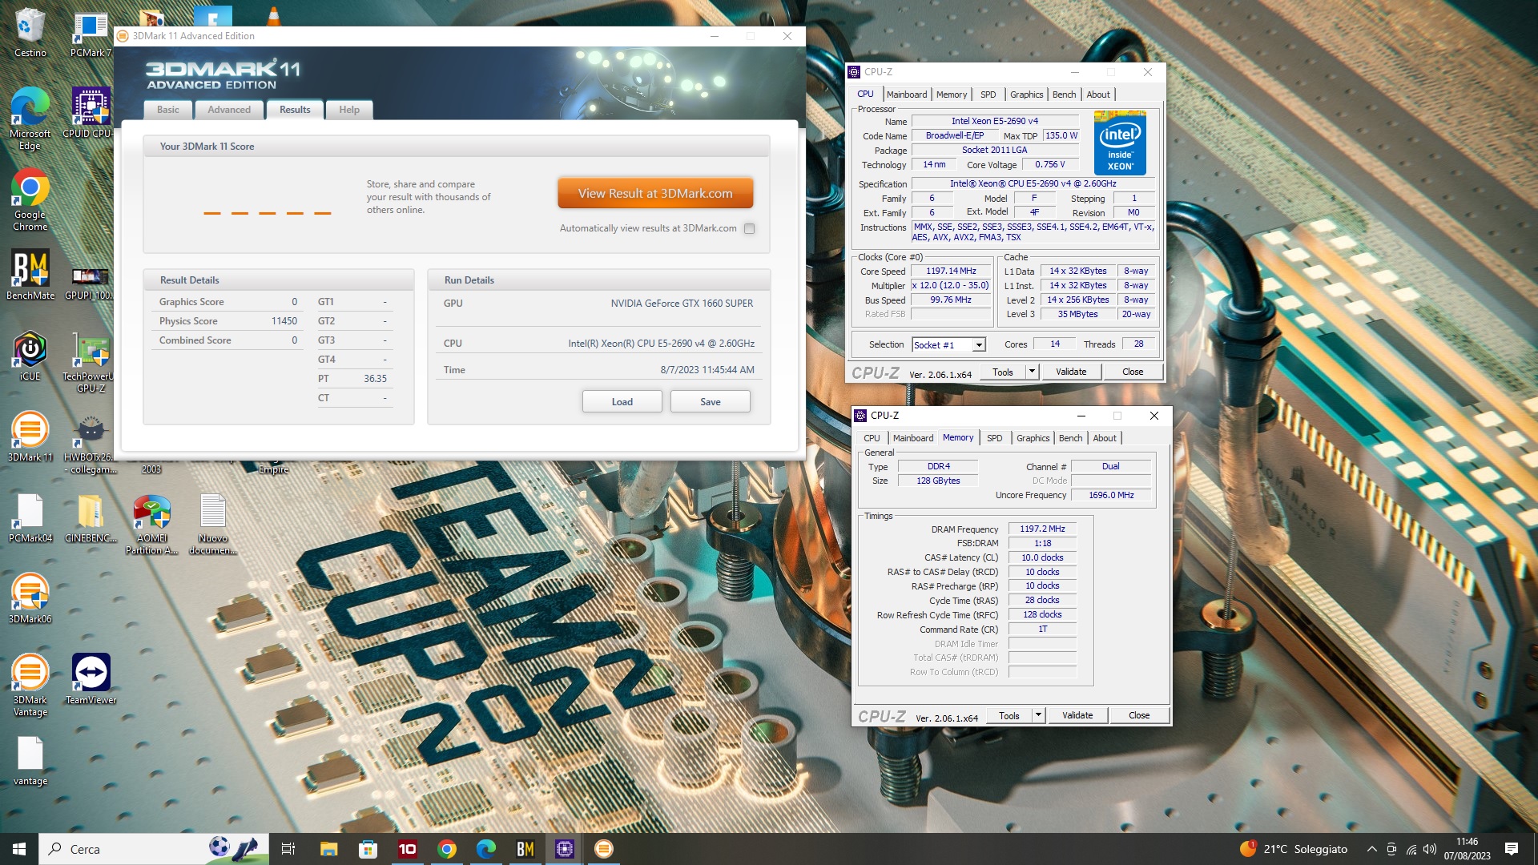Open Mainboard tab in upper CPU-Z window
The width and height of the screenshot is (1538, 865).
907,95
